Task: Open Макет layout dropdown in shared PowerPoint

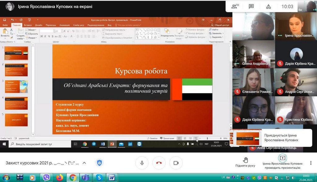Action: tap(32, 30)
